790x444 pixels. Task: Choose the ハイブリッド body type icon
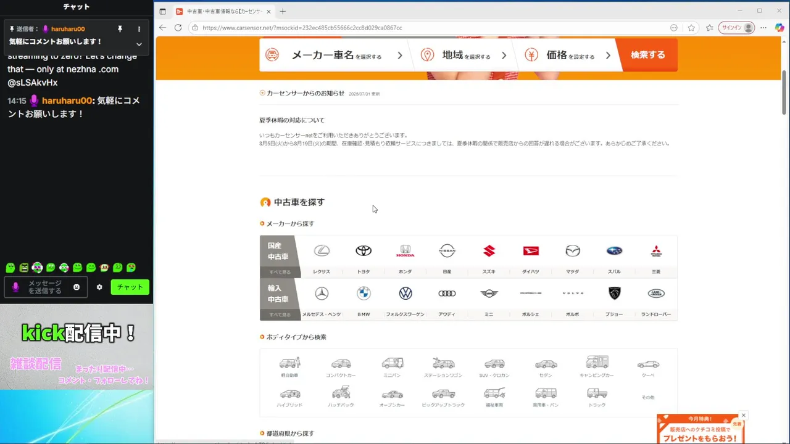click(x=289, y=393)
